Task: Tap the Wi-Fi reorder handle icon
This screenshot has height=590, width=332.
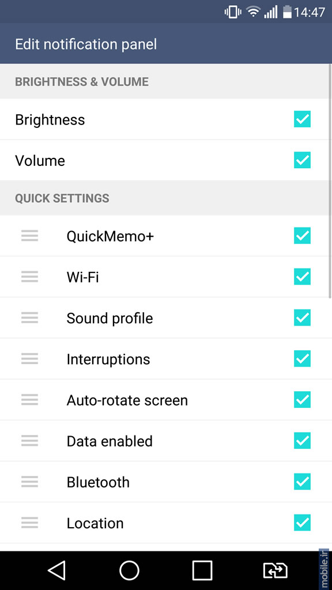Action: [30, 277]
